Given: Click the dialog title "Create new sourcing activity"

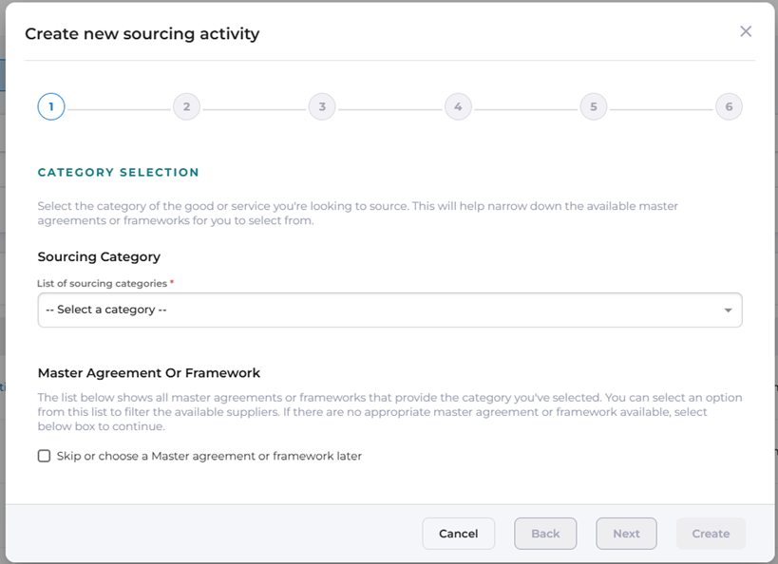Looking at the screenshot, I should 142,34.
